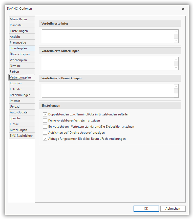The image size is (194, 220).
Task: Check the standardmäßig Zielposition anzeigen option
Action: coord(45,127)
